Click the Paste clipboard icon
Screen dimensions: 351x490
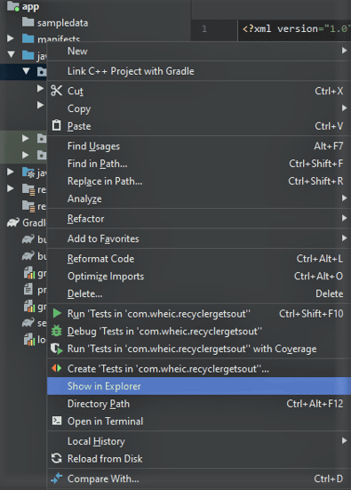pyautogui.click(x=57, y=125)
